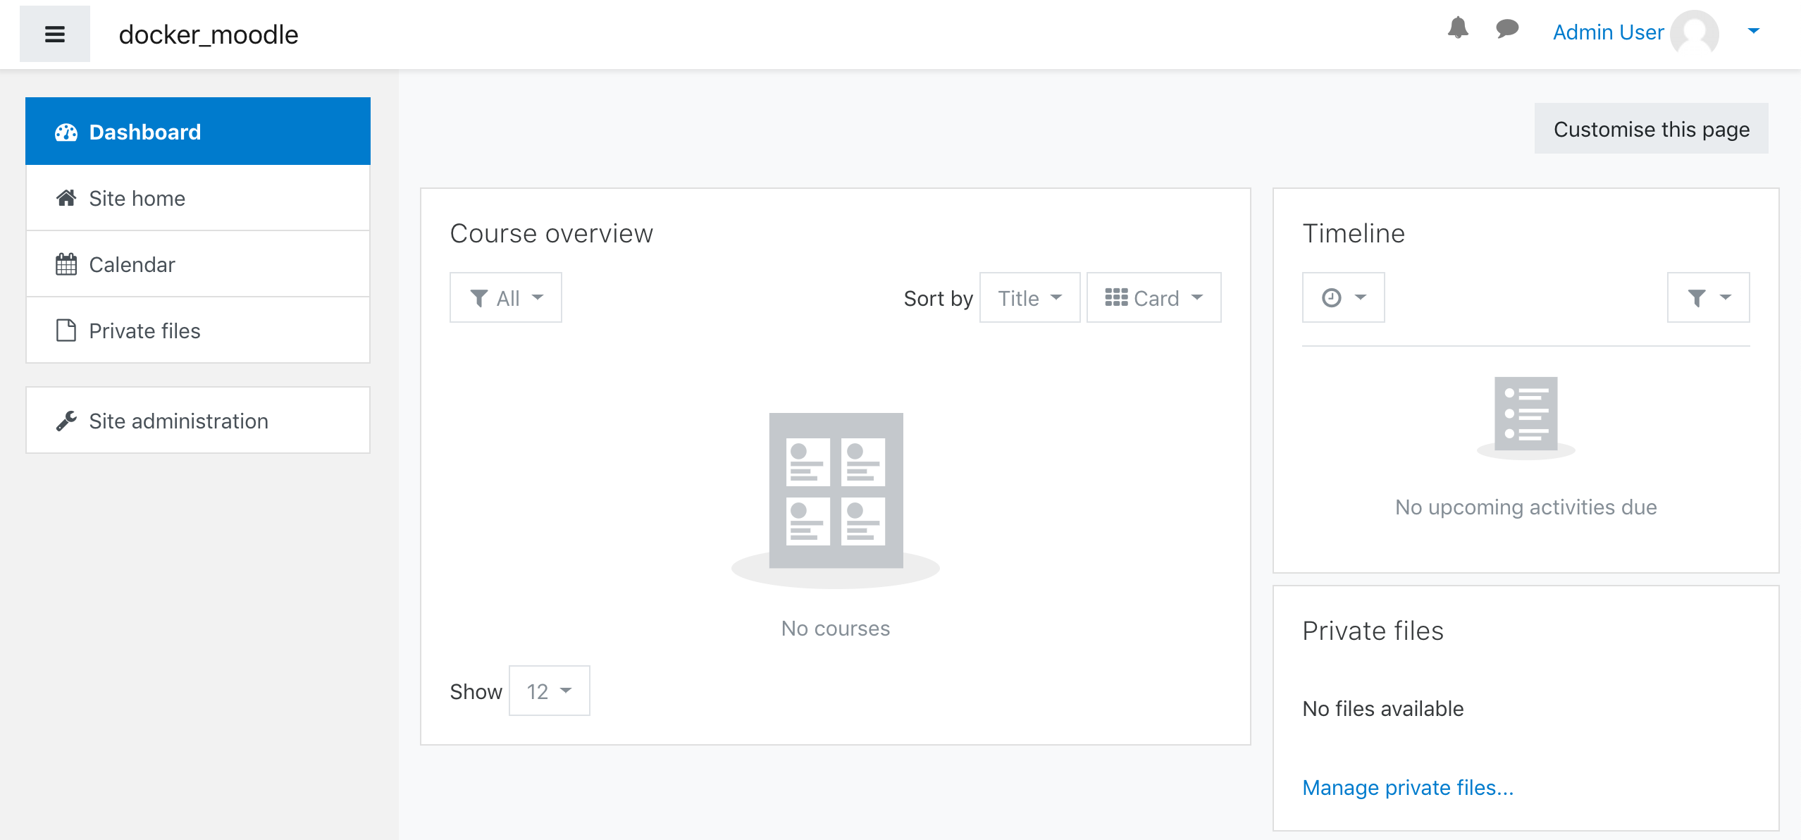
Task: Click the No courses text
Action: [836, 629]
